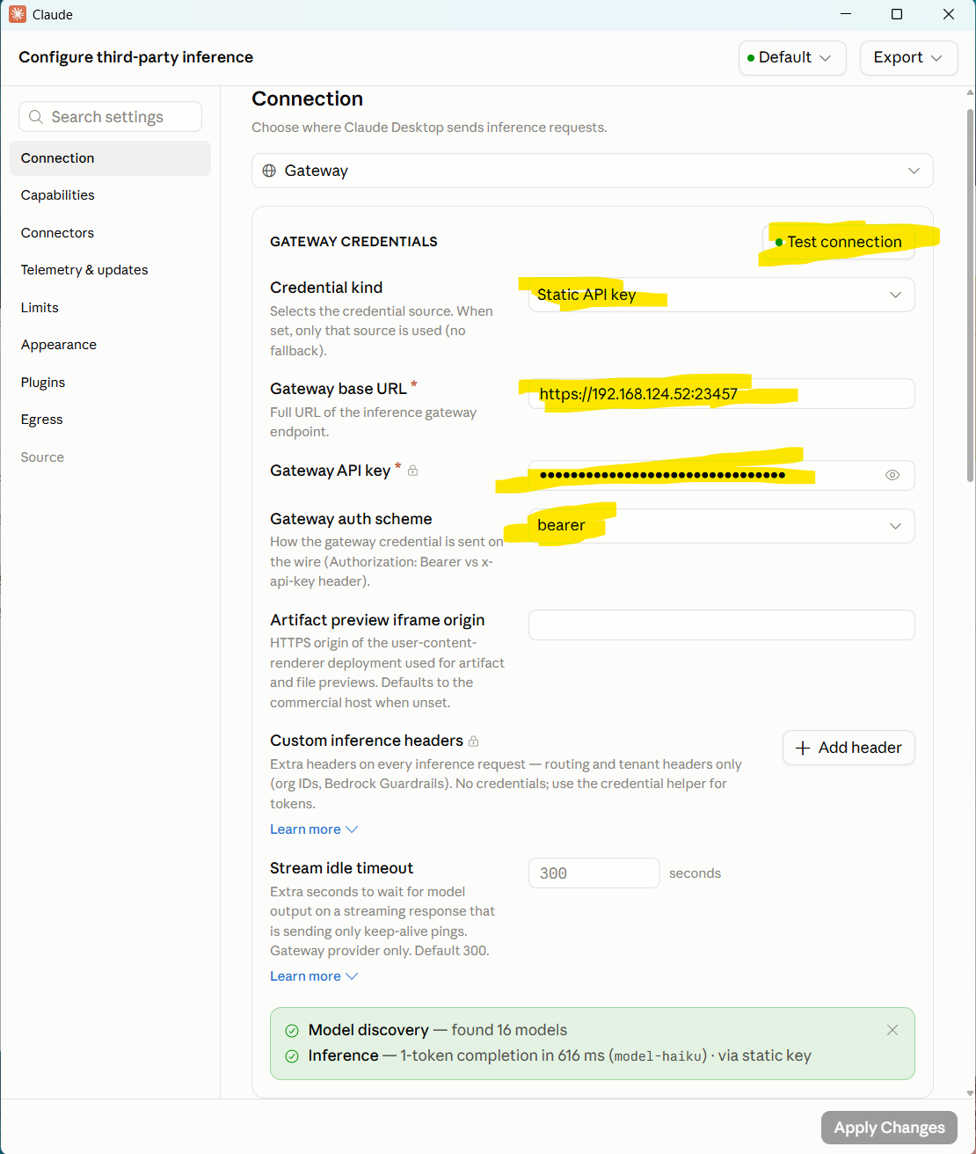Open the Default profile dropdown
The width and height of the screenshot is (976, 1154).
(x=792, y=57)
